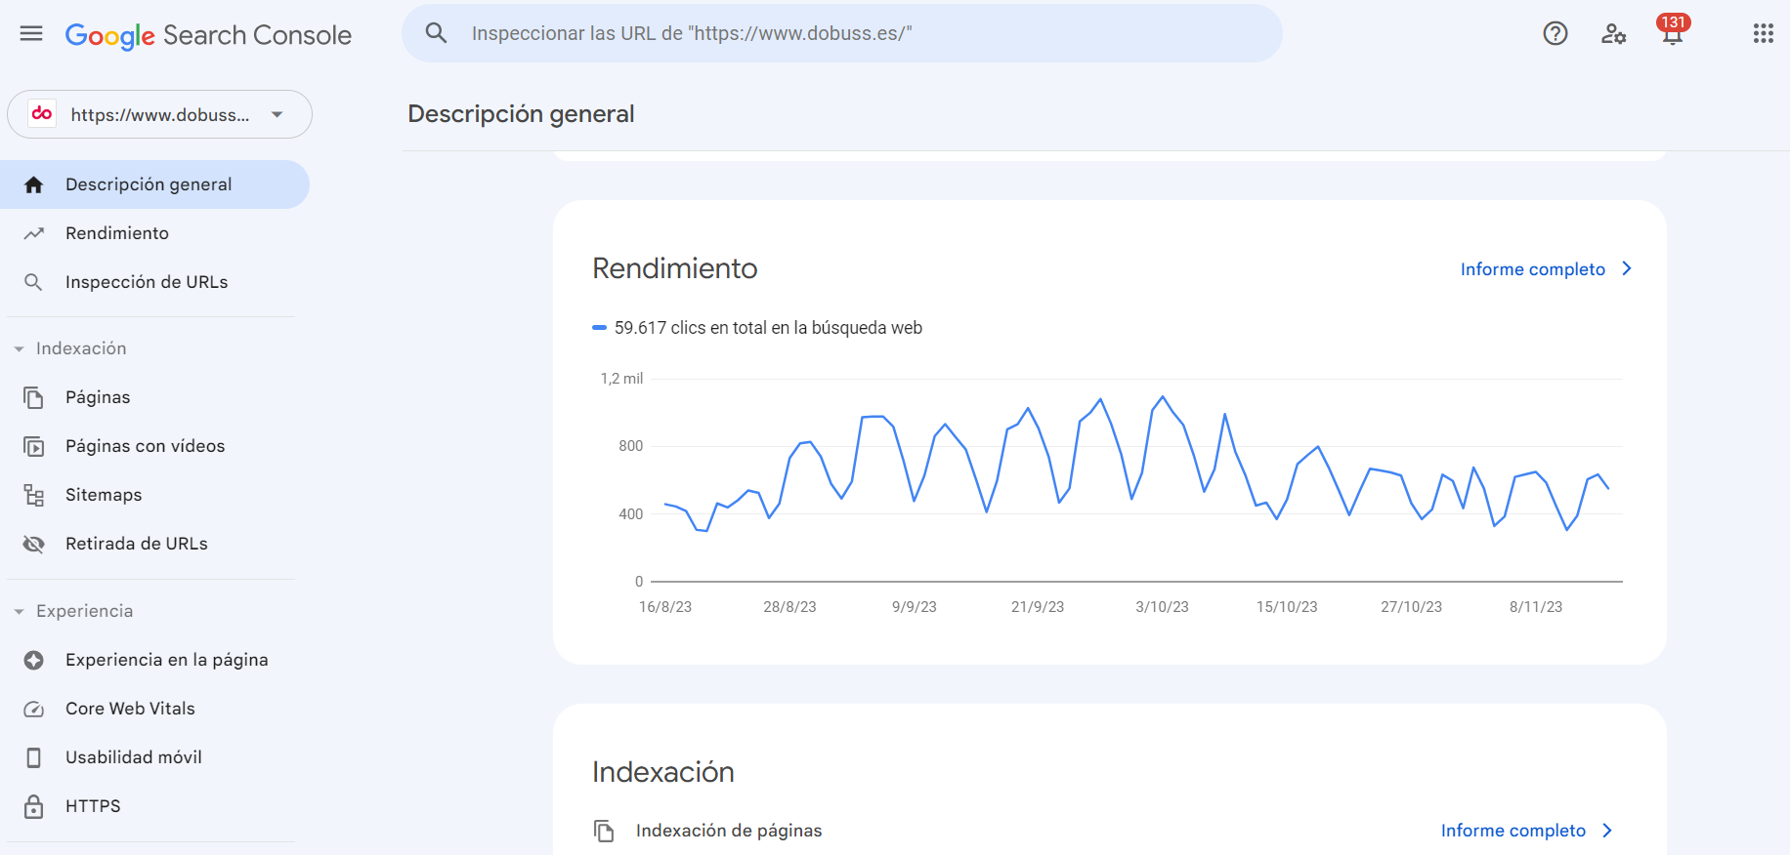
Task: Open HTTPS report in sidebar
Action: pos(154,806)
